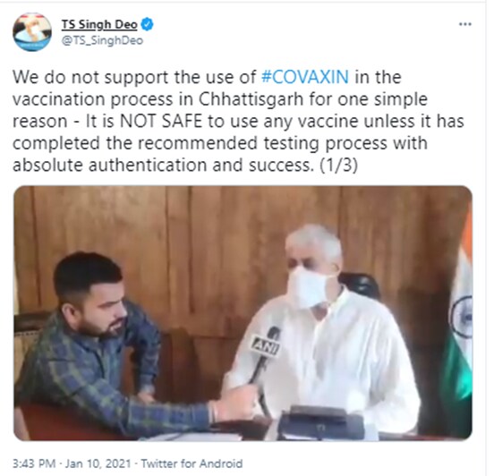Open the Twitter for Android source link

pos(192,463)
